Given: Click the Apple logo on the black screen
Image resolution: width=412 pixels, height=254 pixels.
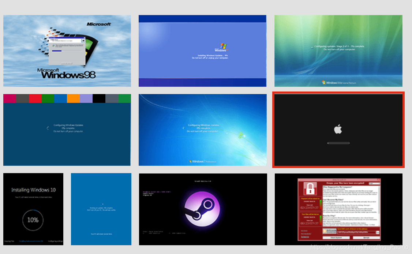Looking at the screenshot, I should pos(338,129).
